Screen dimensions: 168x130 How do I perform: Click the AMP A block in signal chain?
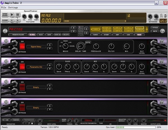pyautogui.click(x=118, y=28)
